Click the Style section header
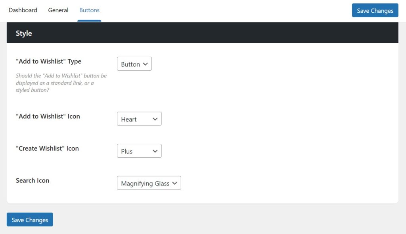406x234 pixels. pyautogui.click(x=23, y=33)
